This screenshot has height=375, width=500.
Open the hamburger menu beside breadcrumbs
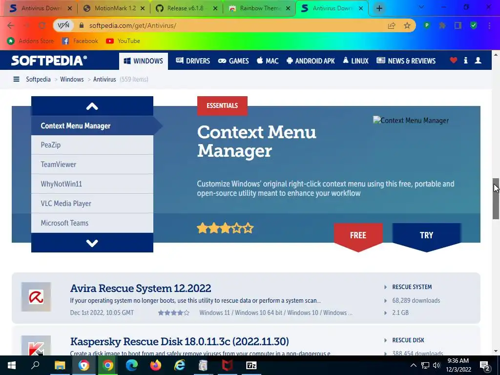(16, 79)
